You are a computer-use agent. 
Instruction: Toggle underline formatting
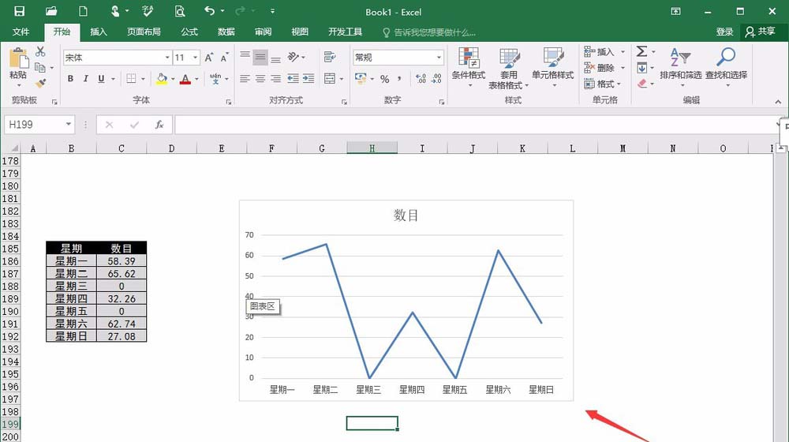pos(101,78)
